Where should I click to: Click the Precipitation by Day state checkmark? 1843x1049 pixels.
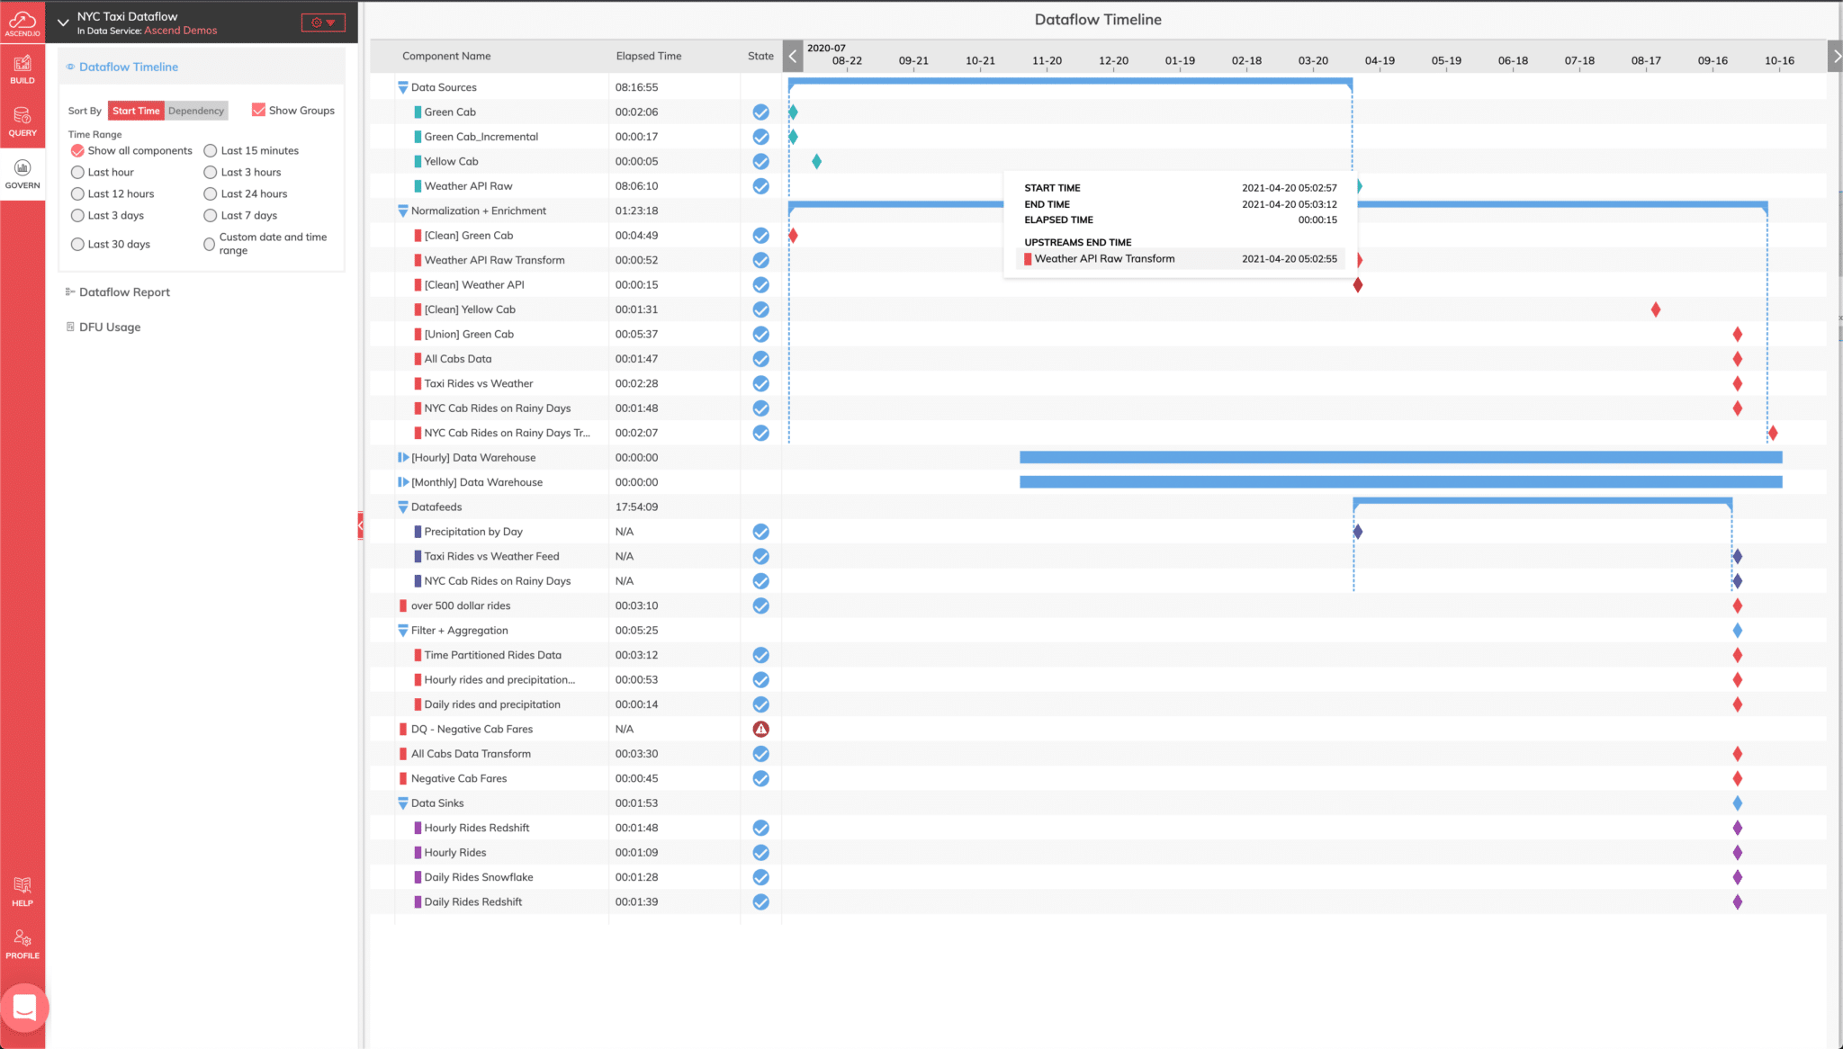pos(760,532)
